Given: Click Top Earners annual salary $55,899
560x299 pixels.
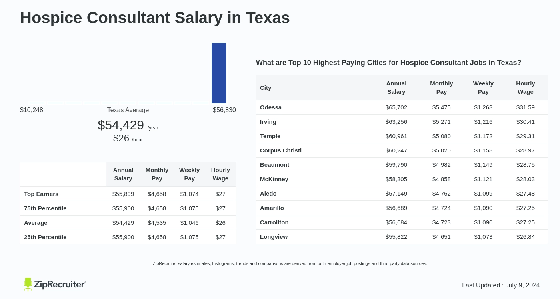Looking at the screenshot, I should click(123, 194).
